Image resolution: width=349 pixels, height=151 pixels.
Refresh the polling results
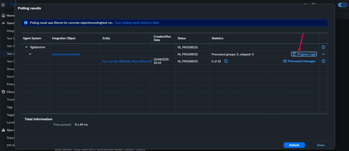point(294,145)
